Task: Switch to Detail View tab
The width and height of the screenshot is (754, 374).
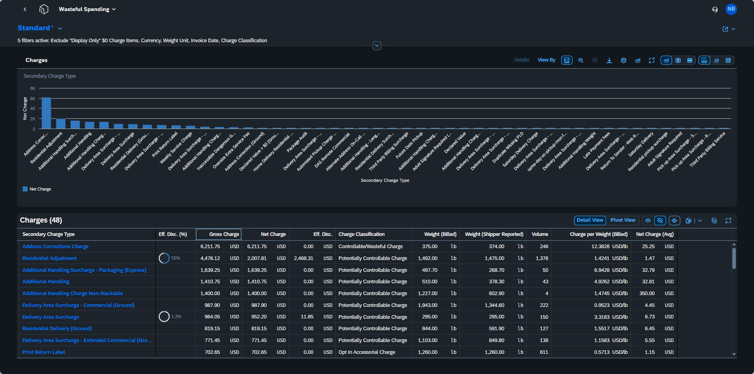Action: pos(590,220)
